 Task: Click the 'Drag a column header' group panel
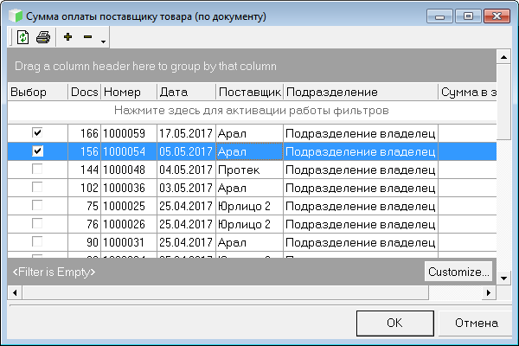coord(252,66)
